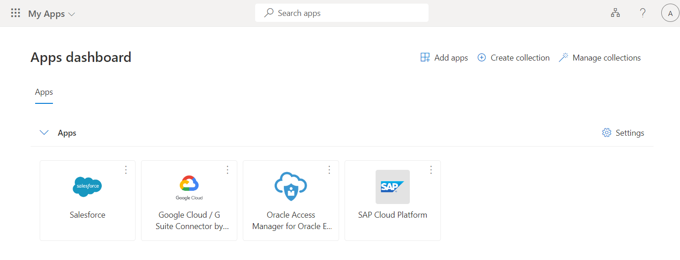This screenshot has width=680, height=260.
Task: Open the help question mark icon
Action: pyautogui.click(x=643, y=13)
